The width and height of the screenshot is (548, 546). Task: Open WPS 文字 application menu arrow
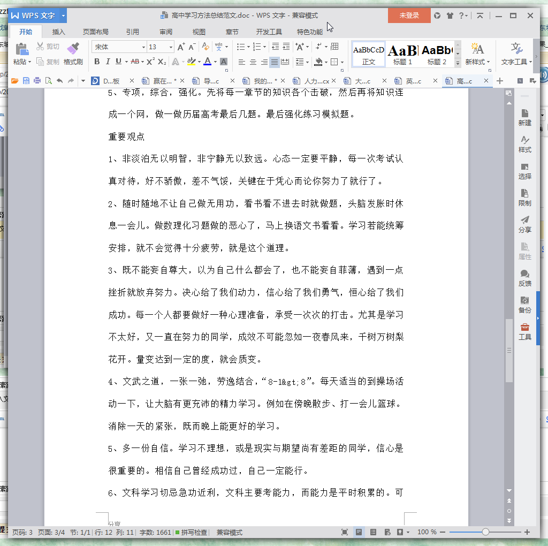pos(63,16)
